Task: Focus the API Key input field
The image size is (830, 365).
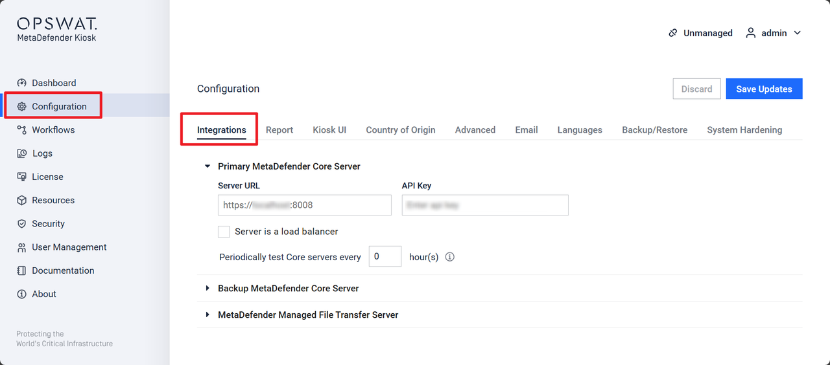Action: click(x=485, y=205)
